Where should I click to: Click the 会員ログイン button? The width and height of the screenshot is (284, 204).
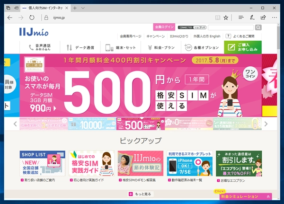(164, 27)
